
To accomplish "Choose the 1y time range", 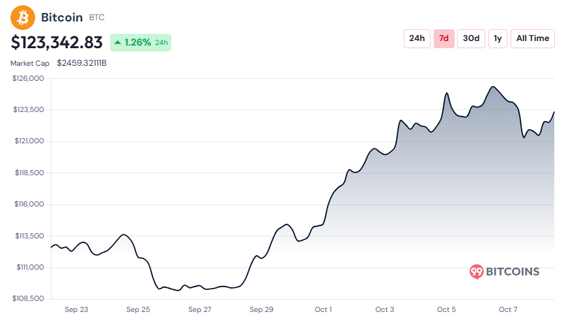I will click(498, 38).
